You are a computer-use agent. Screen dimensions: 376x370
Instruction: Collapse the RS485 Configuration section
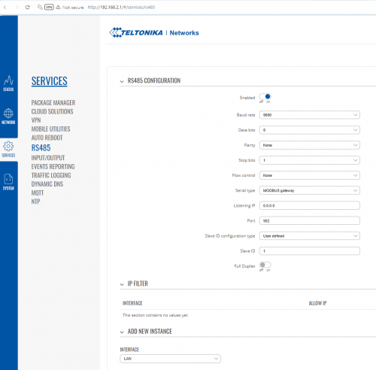[122, 81]
